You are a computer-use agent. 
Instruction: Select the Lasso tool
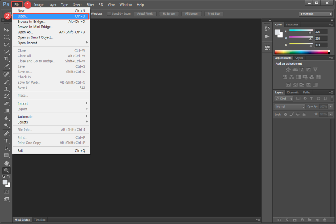(6, 44)
